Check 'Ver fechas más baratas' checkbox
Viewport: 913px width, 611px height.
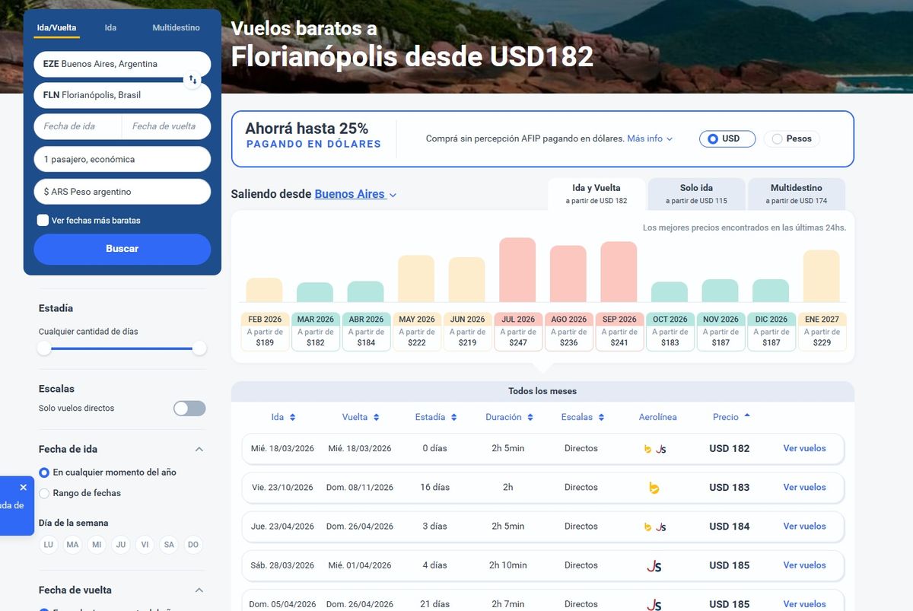43,221
